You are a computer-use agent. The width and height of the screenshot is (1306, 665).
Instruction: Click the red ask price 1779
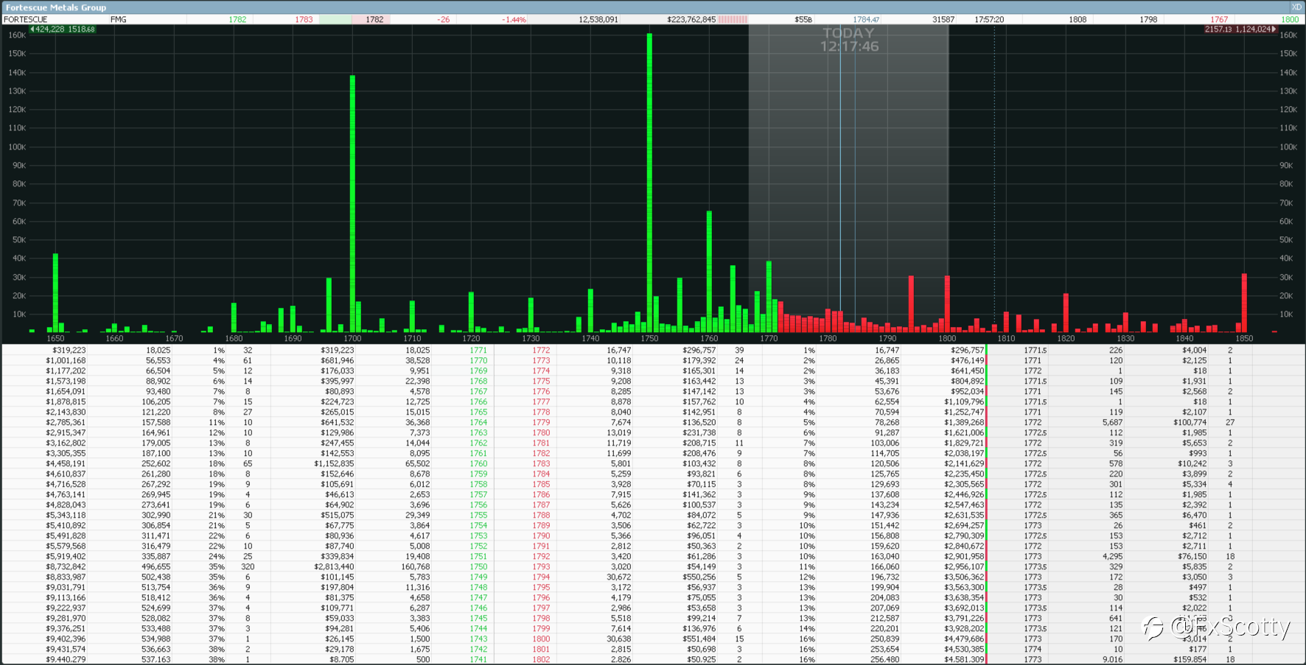tap(541, 423)
